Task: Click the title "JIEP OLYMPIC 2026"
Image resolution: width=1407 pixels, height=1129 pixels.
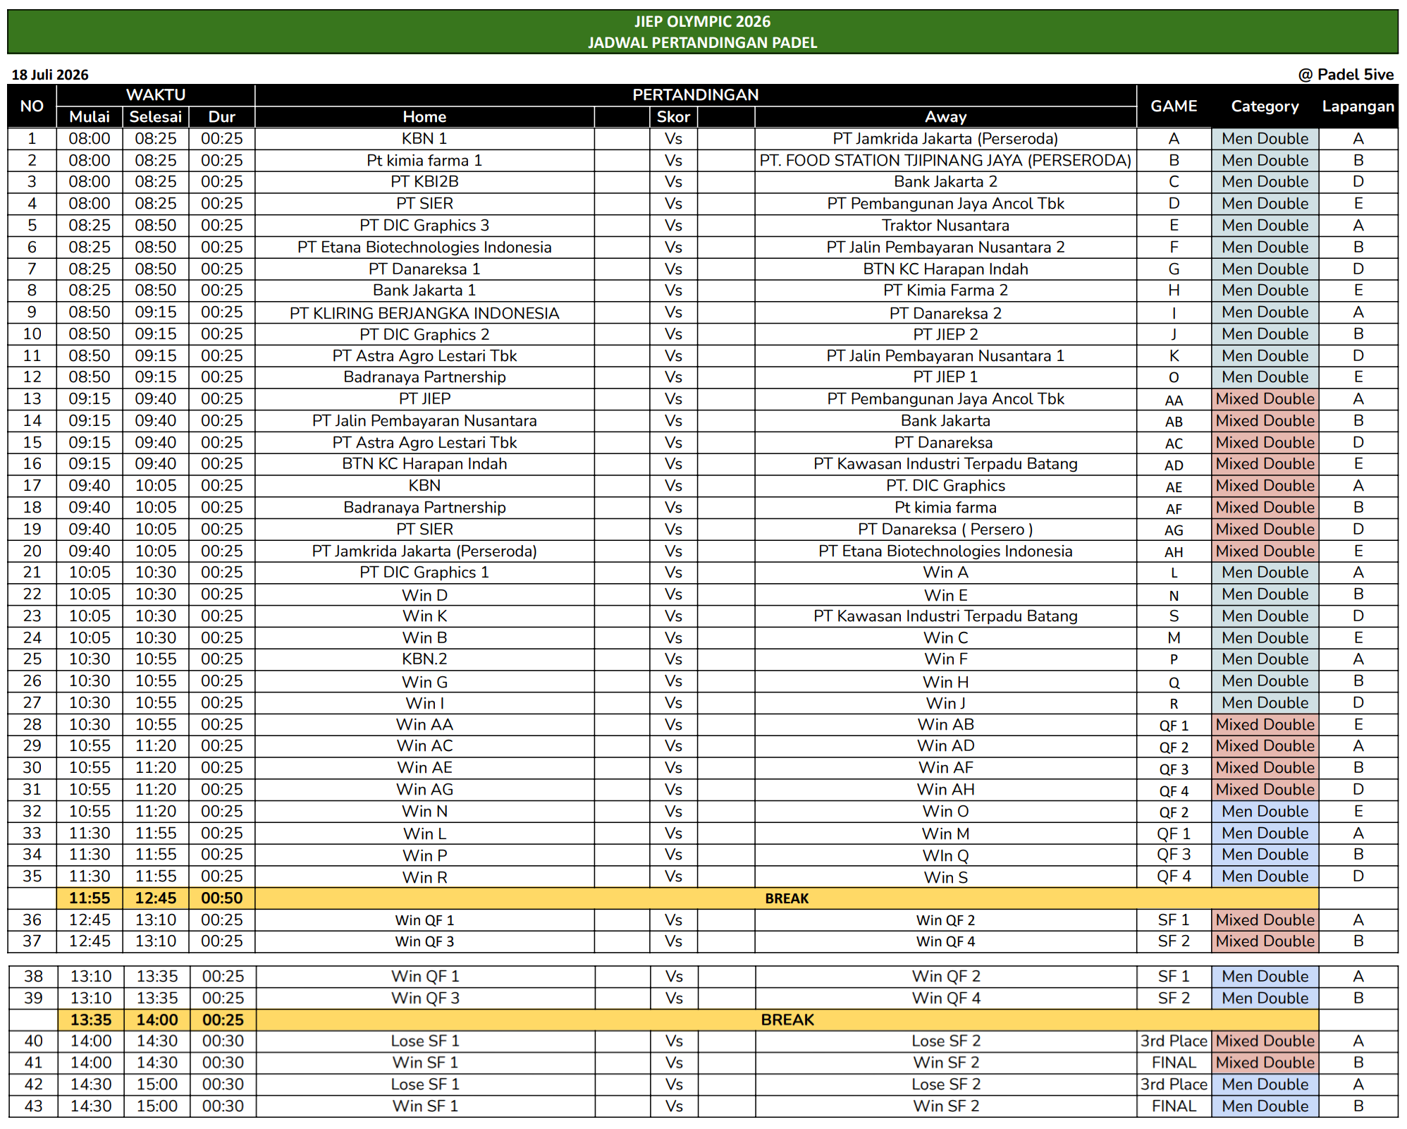Action: 702,21
